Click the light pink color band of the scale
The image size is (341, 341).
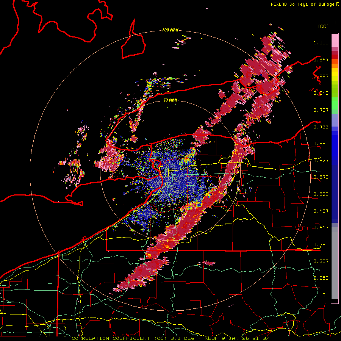point(335,41)
